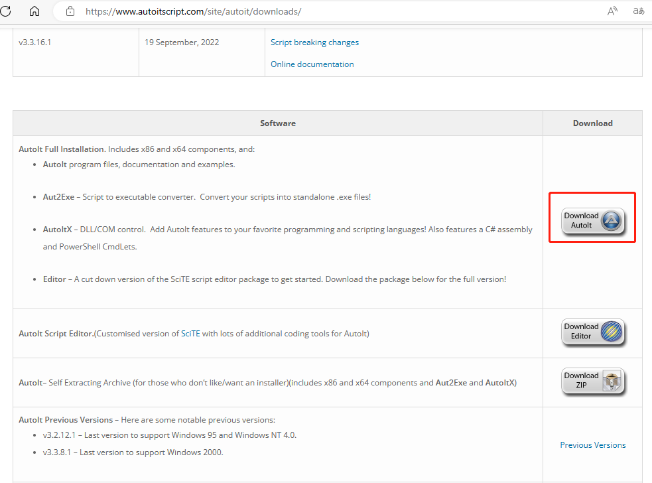
Task: Open the Script breaking changes link
Action: (314, 42)
